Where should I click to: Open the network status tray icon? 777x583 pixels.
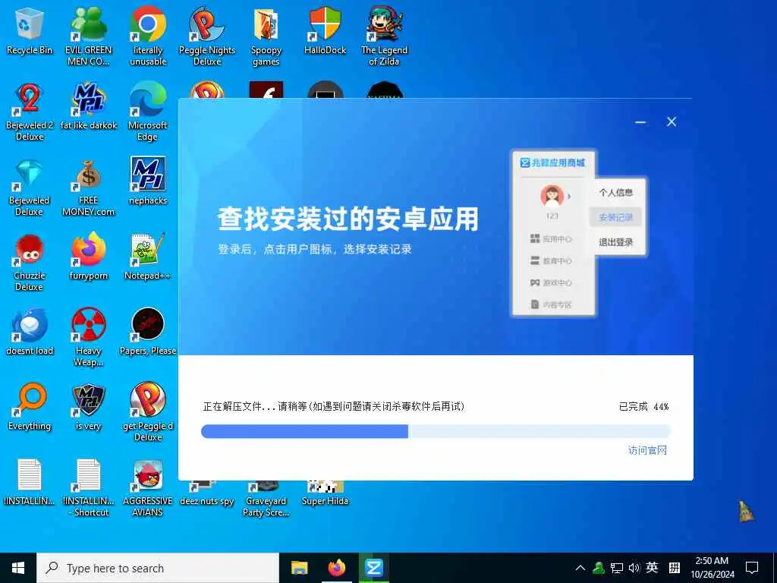616,568
